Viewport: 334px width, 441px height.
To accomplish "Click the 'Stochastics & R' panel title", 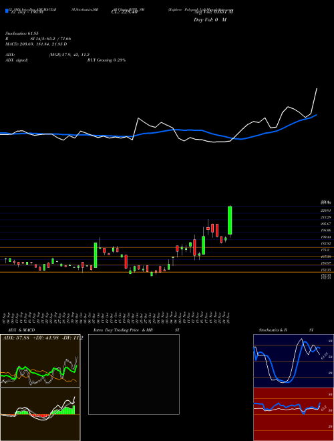I will (x=273, y=330).
